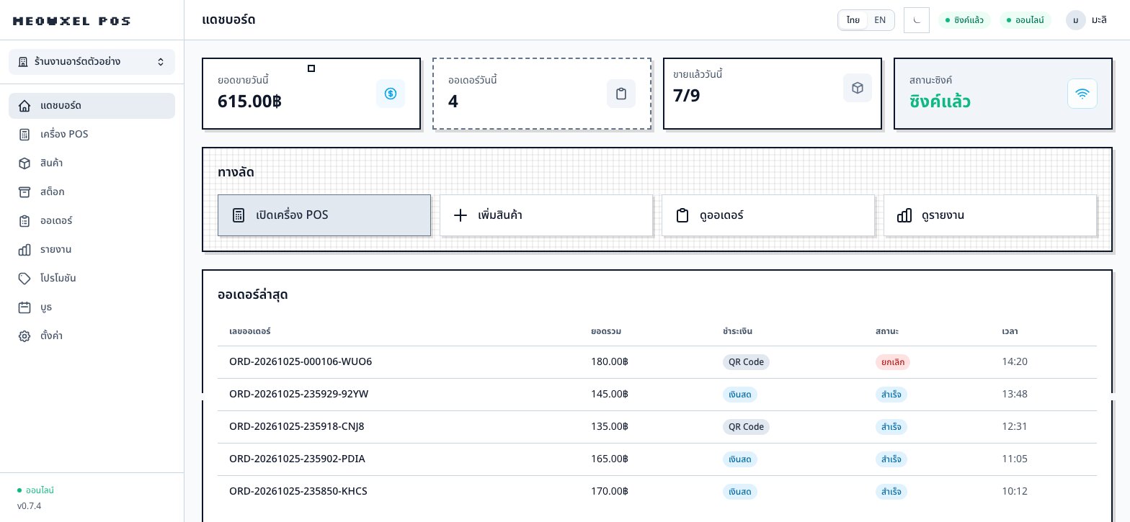Toggle dark mode with the moon icon
The height and width of the screenshot is (522, 1130).
click(917, 20)
